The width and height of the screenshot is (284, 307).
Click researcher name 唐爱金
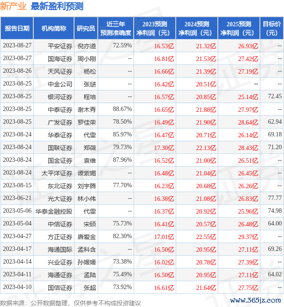point(87,237)
